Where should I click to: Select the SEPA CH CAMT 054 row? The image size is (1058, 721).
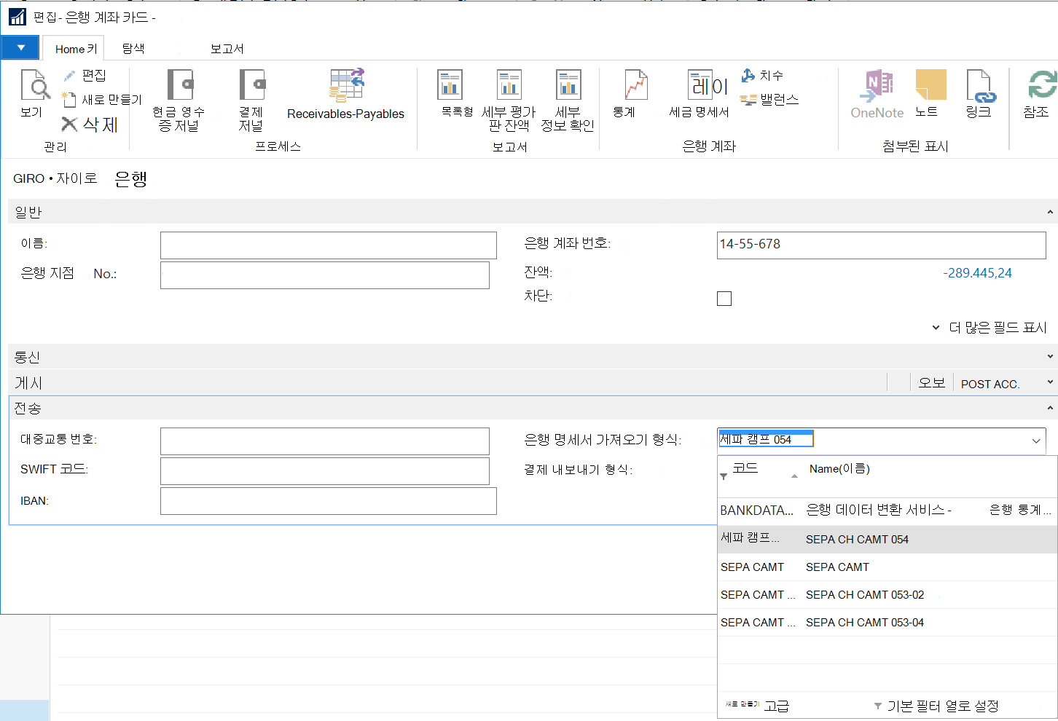coord(887,540)
